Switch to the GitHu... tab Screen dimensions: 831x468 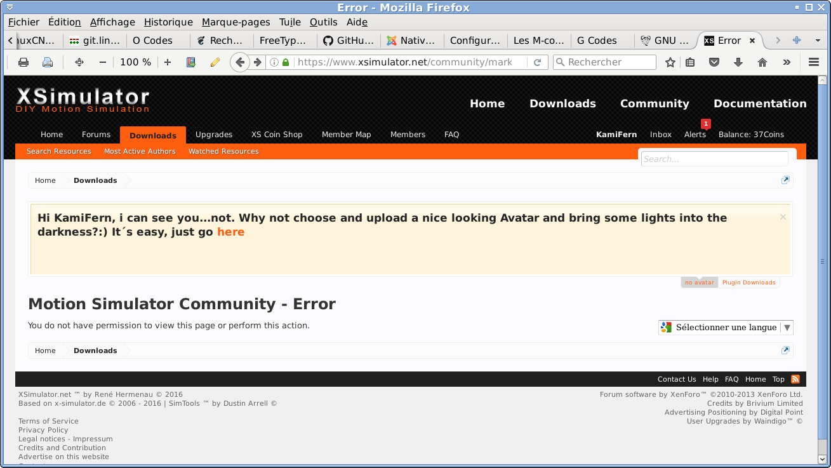[349, 40]
